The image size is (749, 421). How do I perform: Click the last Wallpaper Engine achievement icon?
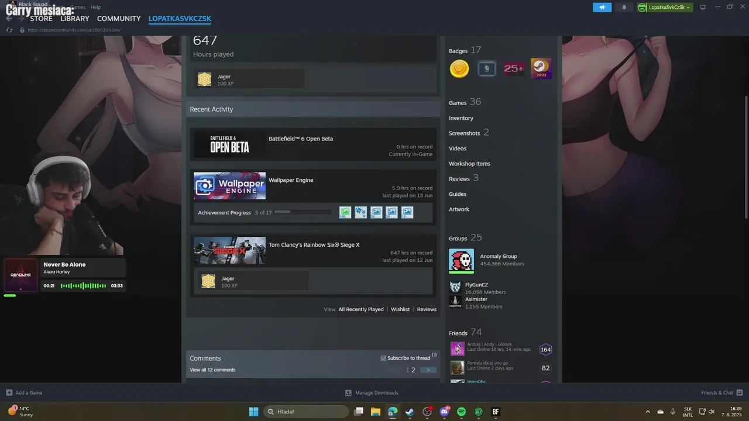[x=407, y=212]
